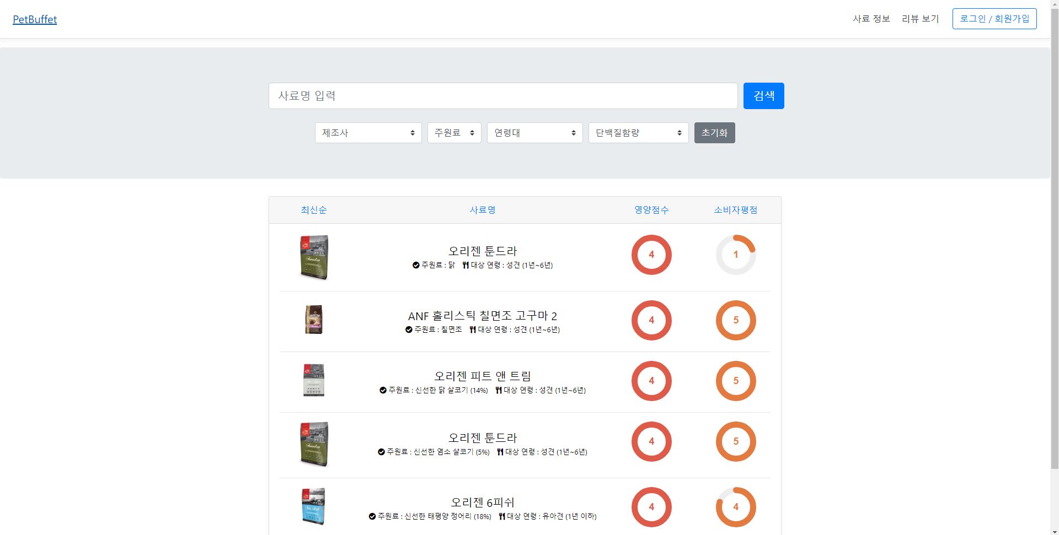Open the 오리젠 툰드라 title with 주원료 닭
The image size is (1059, 535).
tap(483, 251)
